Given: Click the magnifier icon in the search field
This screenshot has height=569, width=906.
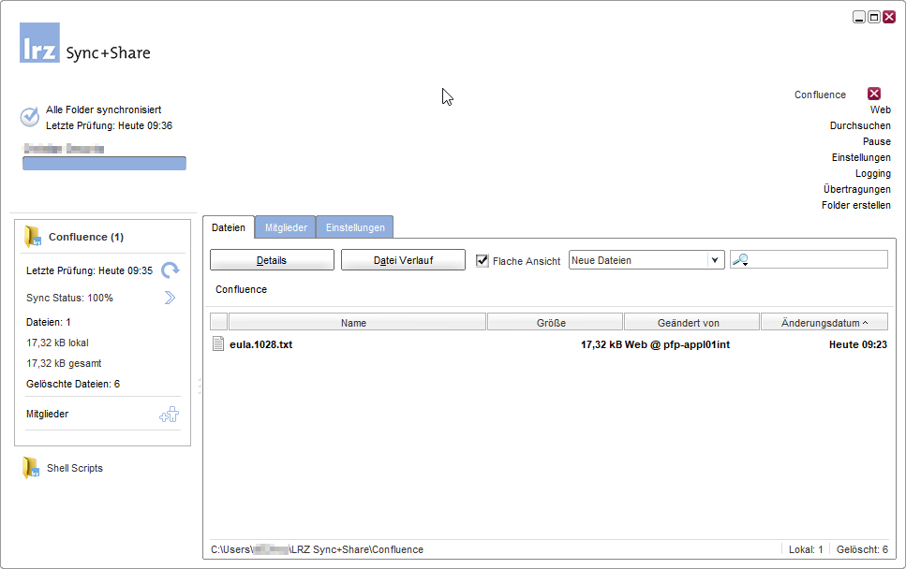Looking at the screenshot, I should (x=740, y=260).
